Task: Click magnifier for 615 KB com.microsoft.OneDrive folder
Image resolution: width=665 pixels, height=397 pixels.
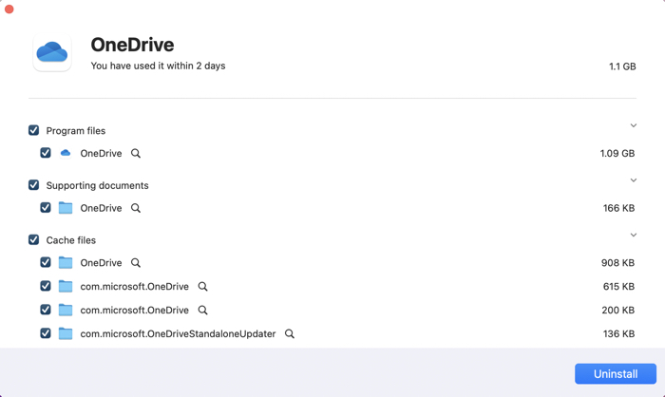Action: pyautogui.click(x=202, y=287)
